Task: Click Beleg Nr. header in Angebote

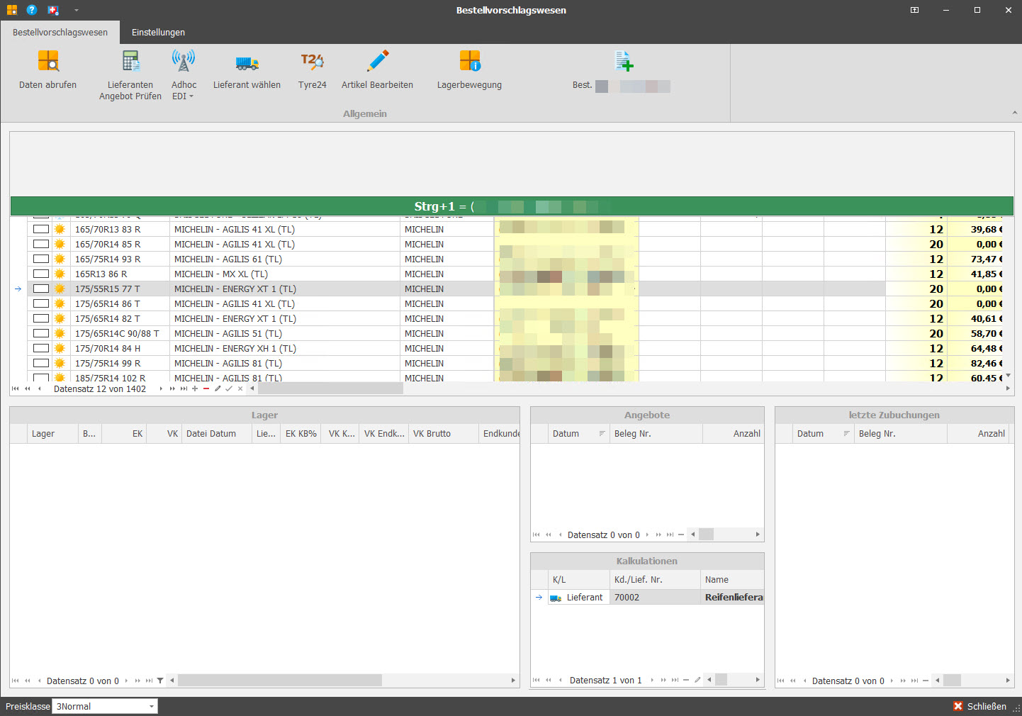Action: (656, 433)
